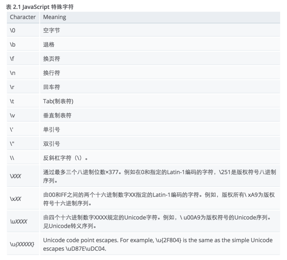287x260 pixels.
Task: Click the '\t' character cell
Action: coord(23,101)
